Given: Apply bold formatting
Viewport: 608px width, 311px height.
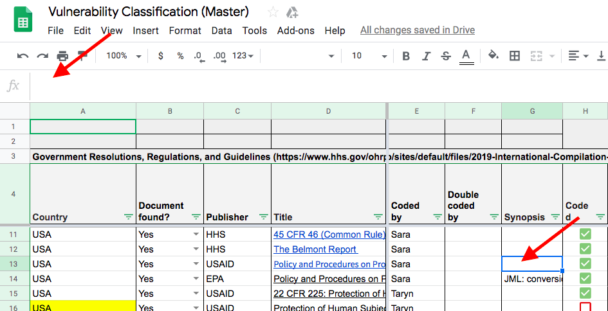Looking at the screenshot, I should 406,56.
